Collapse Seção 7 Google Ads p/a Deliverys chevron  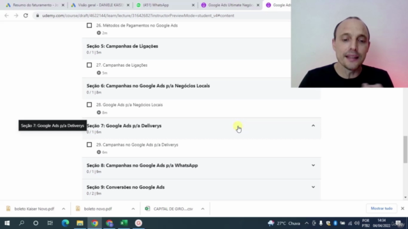click(x=313, y=126)
